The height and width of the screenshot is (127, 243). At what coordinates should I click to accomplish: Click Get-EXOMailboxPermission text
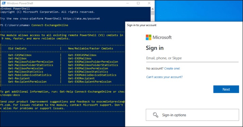pyautogui.click(x=88, y=68)
